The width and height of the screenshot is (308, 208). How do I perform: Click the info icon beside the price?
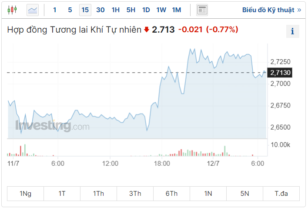(x=292, y=31)
